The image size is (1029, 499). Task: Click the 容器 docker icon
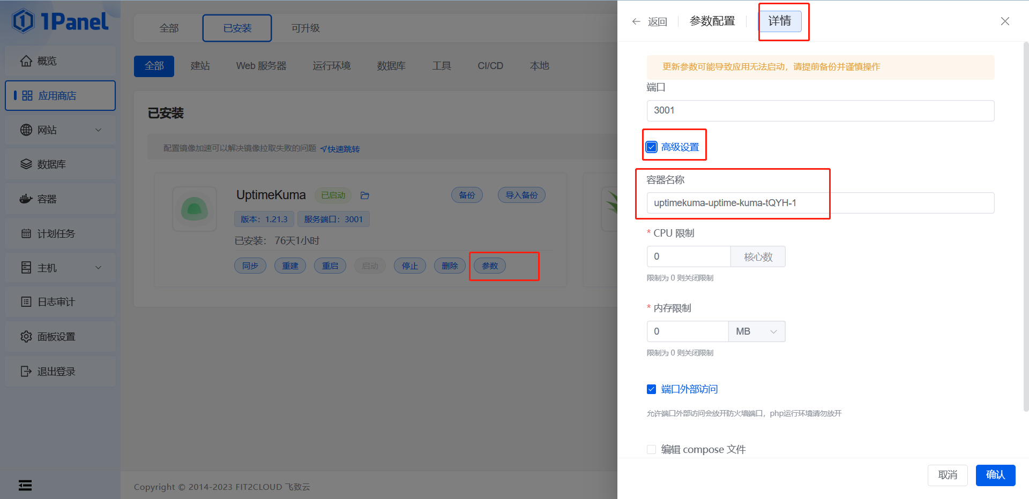[x=26, y=199]
